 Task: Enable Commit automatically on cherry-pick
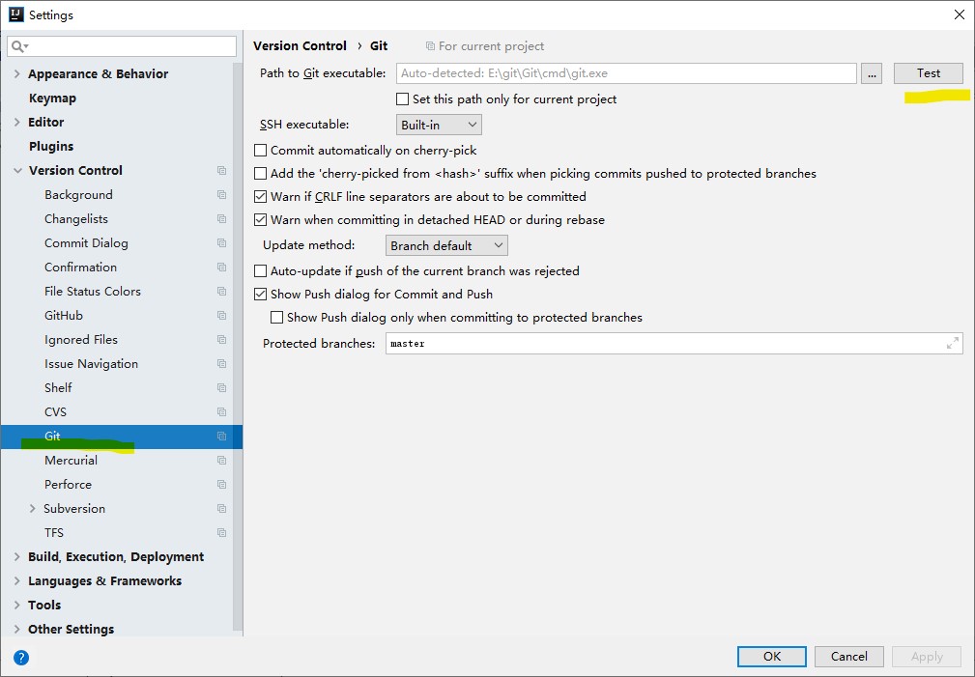pos(261,151)
